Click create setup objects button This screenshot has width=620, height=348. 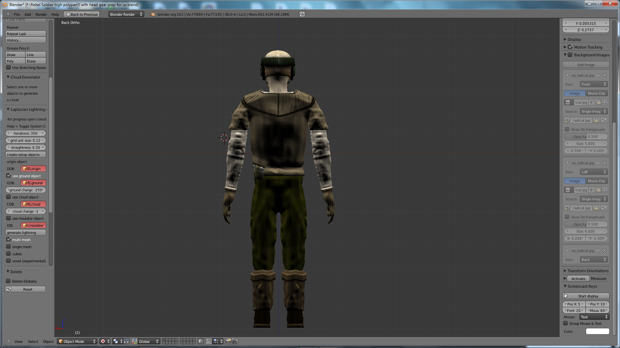click(x=26, y=154)
